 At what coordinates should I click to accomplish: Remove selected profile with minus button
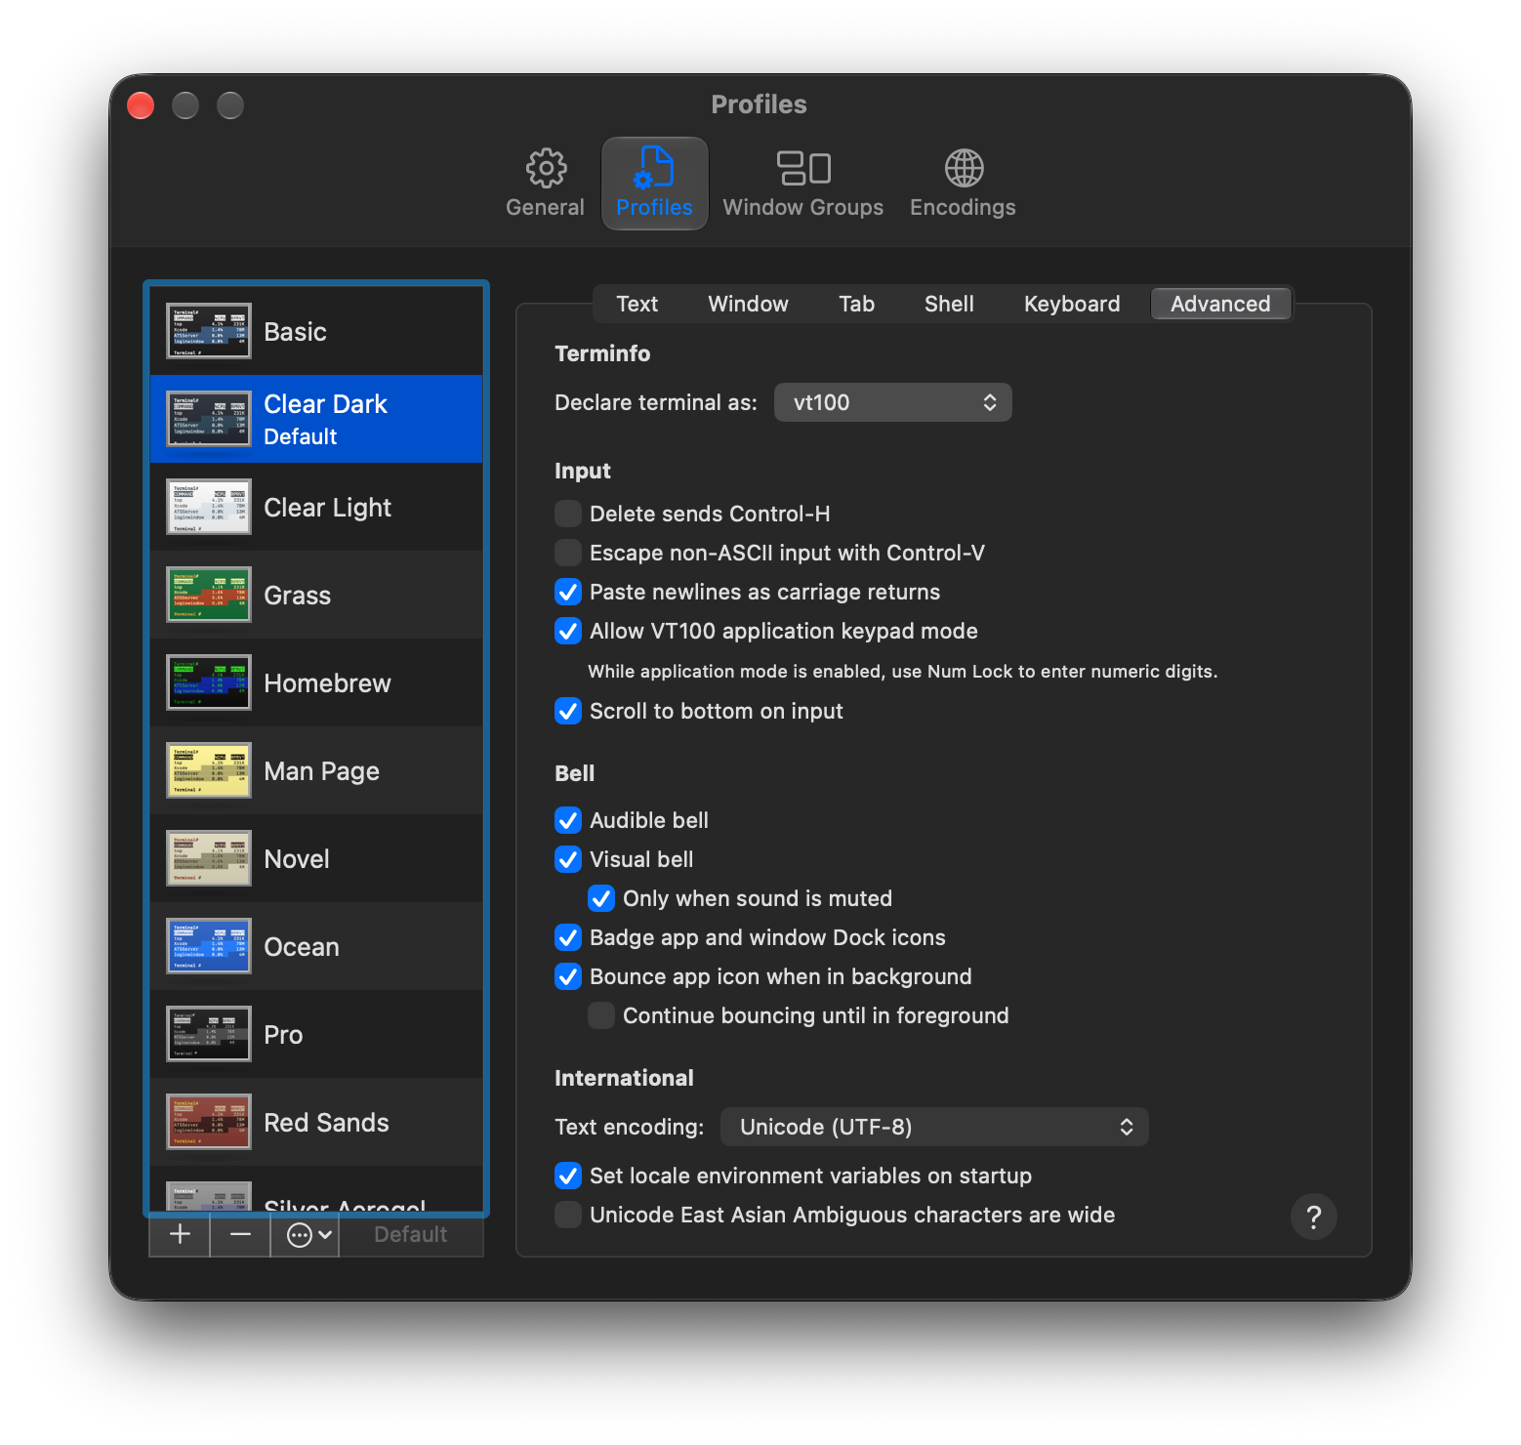pos(240,1235)
